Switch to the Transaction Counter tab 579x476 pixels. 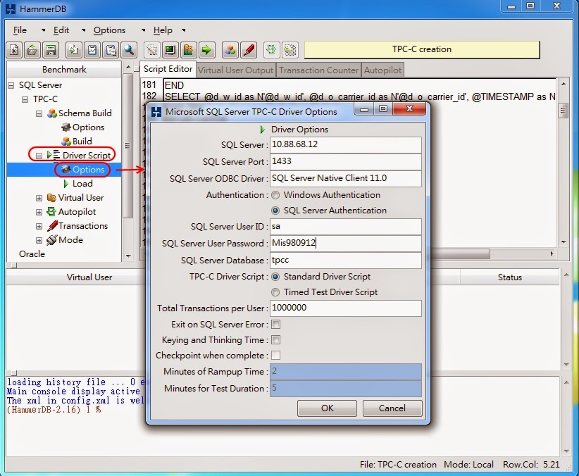click(x=318, y=70)
